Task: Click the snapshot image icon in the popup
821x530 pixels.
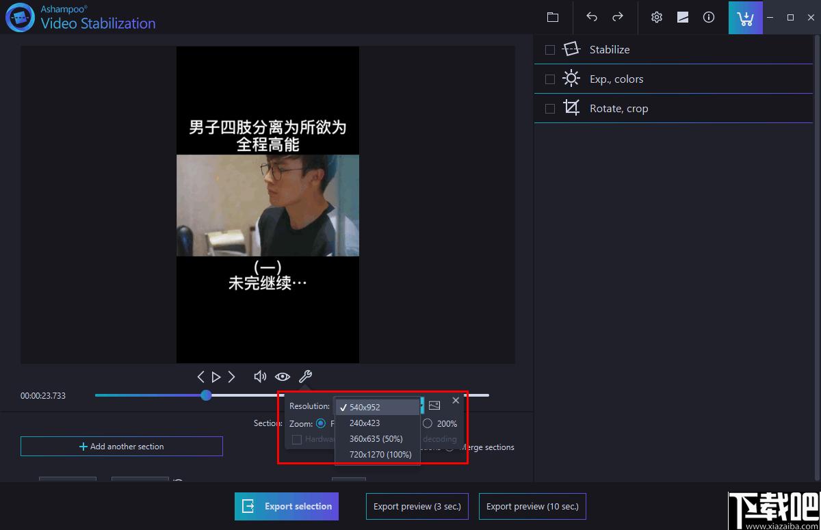Action: click(x=434, y=406)
